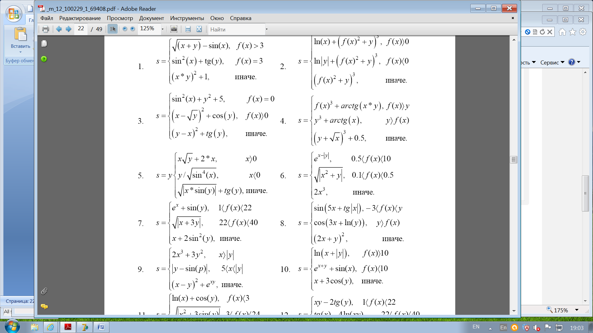Click the browser blue help icon
Image resolution: width=593 pixels, height=333 pixels.
(572, 62)
